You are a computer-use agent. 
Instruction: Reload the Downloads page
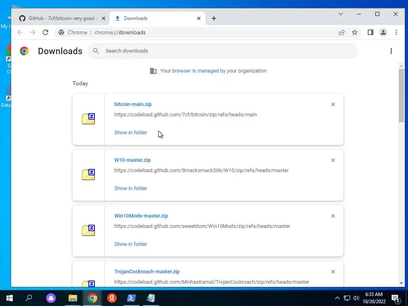45,32
